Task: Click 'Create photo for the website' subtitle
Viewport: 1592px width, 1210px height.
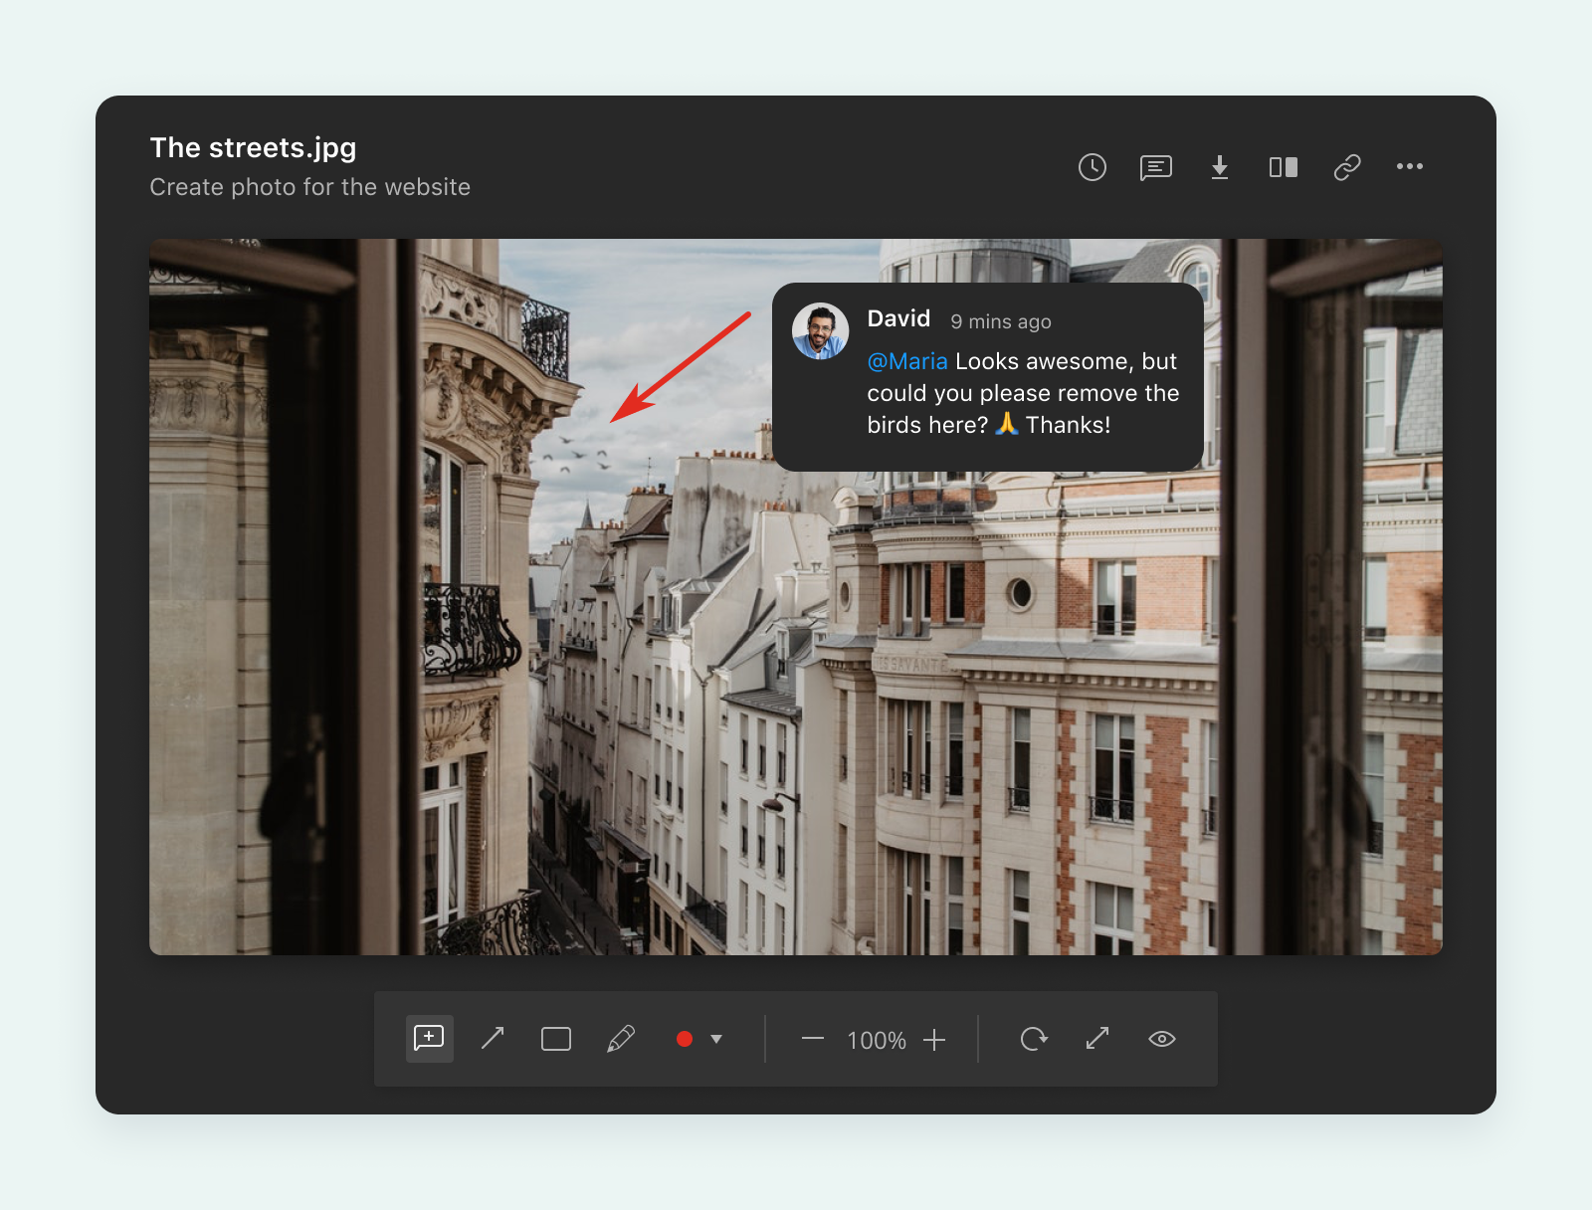Action: [309, 187]
